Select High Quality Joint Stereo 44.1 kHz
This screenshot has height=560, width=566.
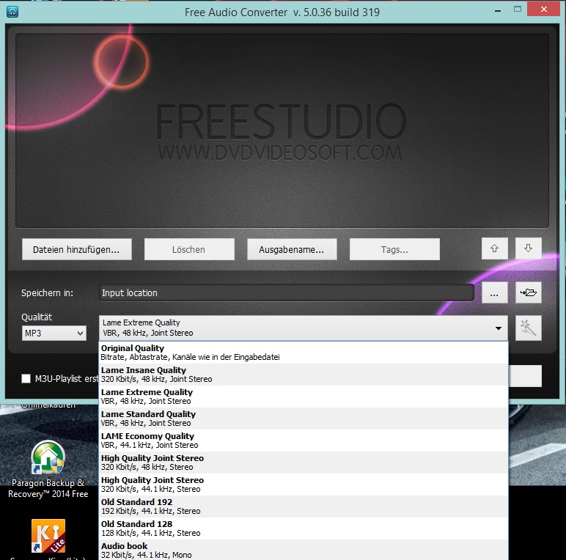pyautogui.click(x=304, y=485)
